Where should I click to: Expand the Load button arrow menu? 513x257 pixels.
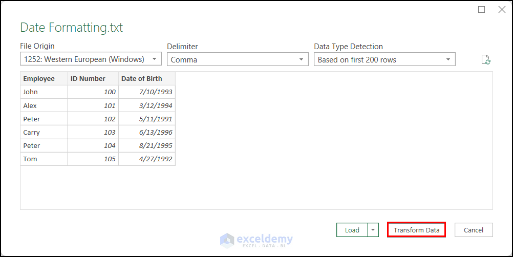[x=373, y=230]
